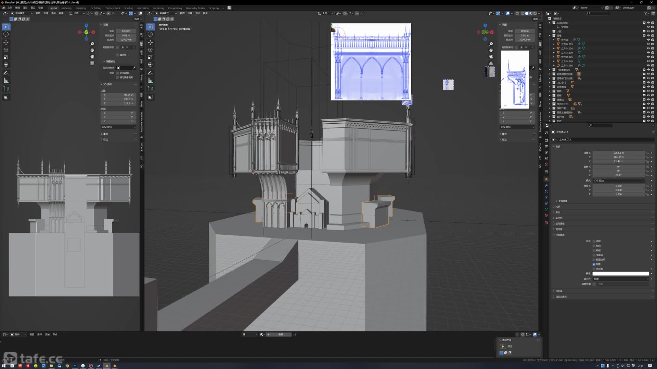Toggle eye icon for 立方体.056 object

648,66
